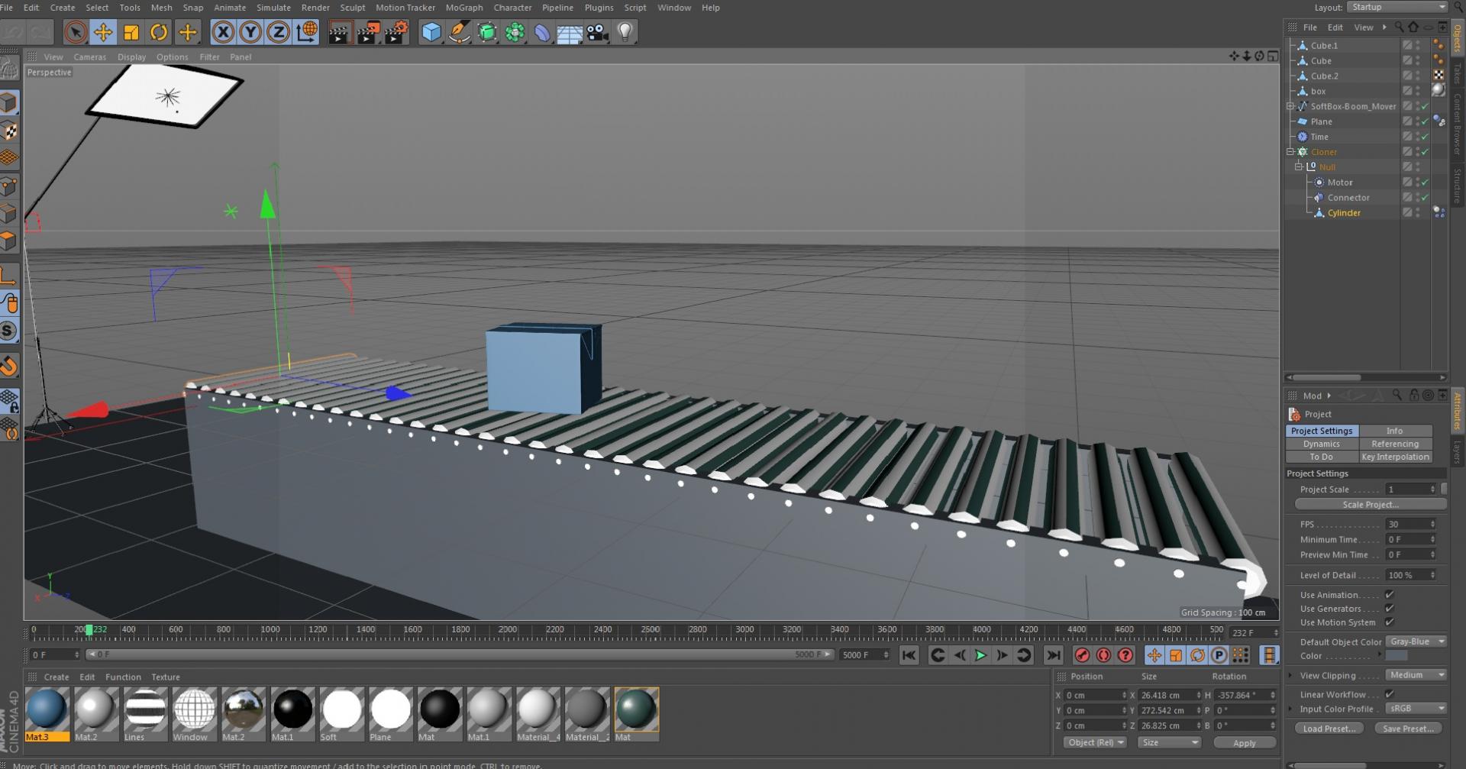Open the Layout Startup dropdown

[x=1397, y=7]
